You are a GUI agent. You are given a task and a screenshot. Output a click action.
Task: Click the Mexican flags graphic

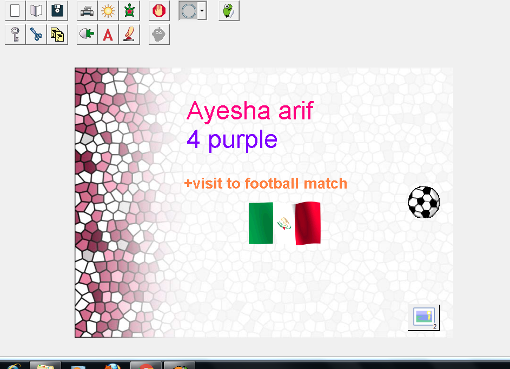coord(285,223)
